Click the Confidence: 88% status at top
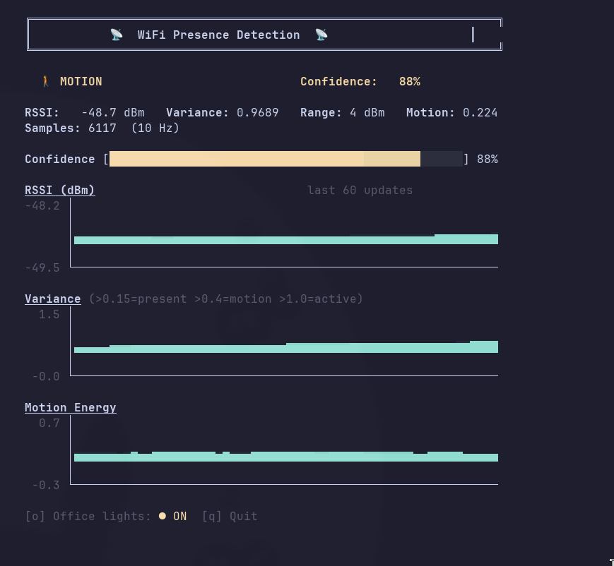The image size is (614, 566). pyautogui.click(x=360, y=81)
